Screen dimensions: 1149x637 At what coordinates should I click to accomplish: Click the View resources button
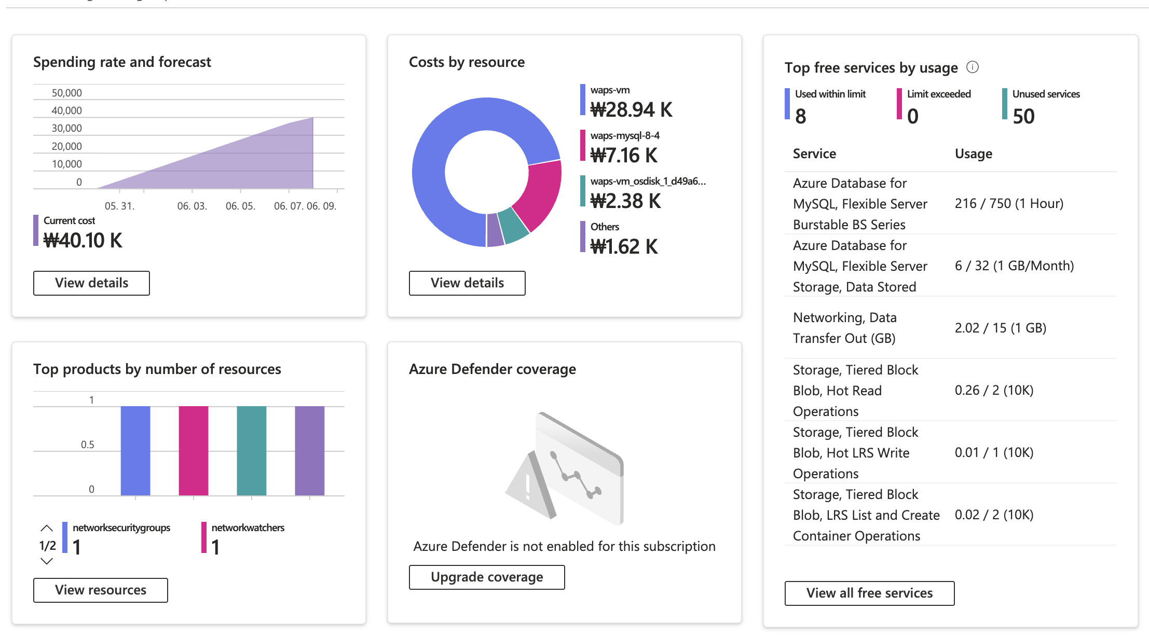point(101,590)
